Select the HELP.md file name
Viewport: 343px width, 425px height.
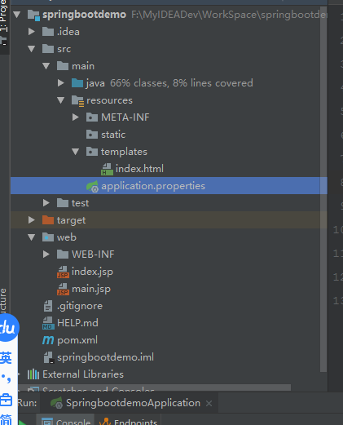77,323
